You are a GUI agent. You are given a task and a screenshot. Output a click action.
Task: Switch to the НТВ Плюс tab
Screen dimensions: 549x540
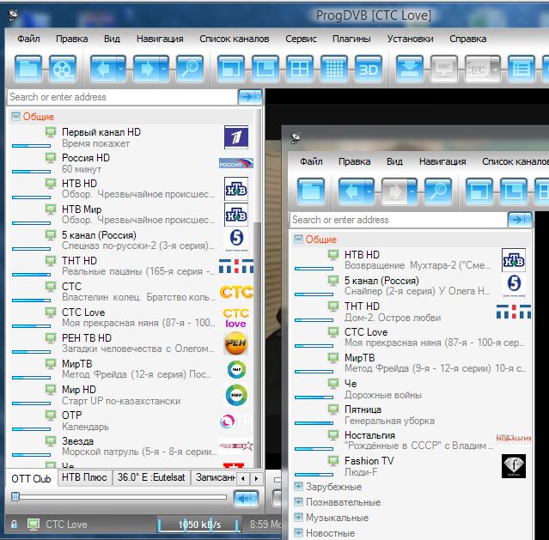pos(84,478)
